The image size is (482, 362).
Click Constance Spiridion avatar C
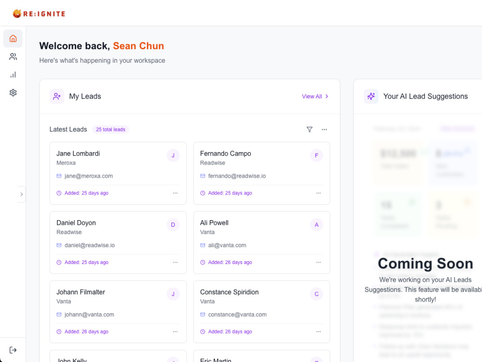coord(316,294)
